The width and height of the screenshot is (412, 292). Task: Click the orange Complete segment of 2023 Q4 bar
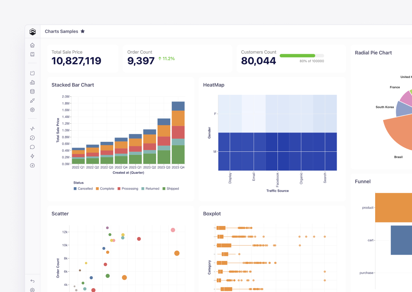[x=178, y=118]
